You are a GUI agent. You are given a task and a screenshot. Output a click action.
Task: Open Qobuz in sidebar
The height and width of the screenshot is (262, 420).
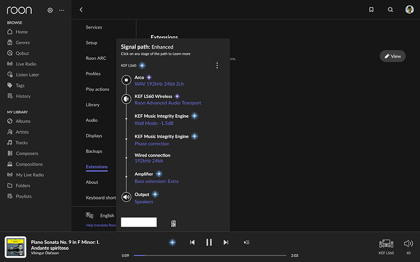point(18,53)
